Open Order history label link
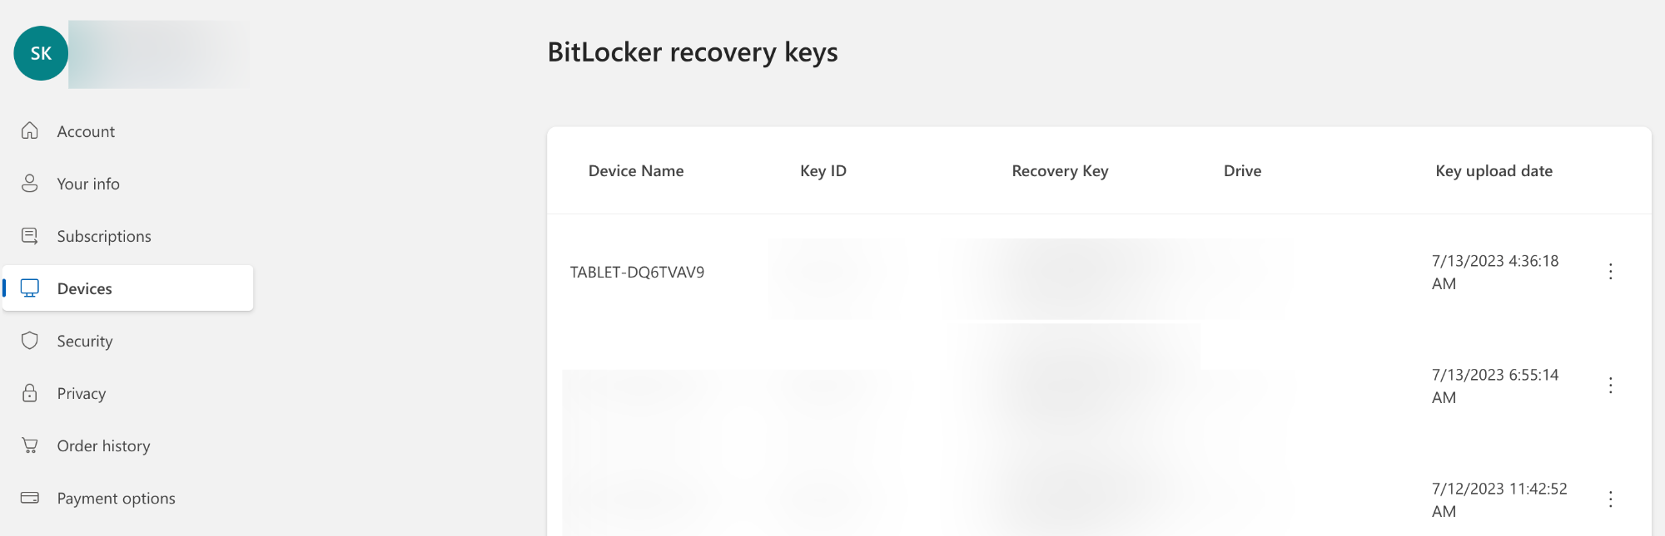The image size is (1665, 536). tap(104, 445)
